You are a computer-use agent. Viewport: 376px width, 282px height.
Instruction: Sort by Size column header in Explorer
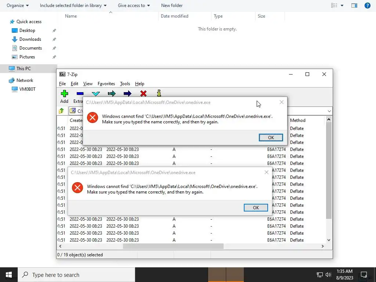point(261,16)
